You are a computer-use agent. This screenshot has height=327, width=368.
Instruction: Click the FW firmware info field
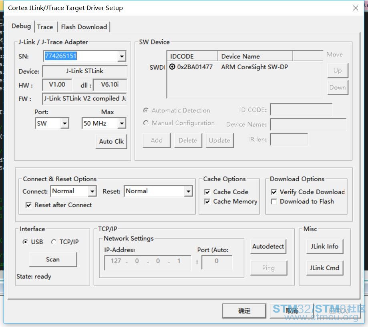click(x=85, y=99)
